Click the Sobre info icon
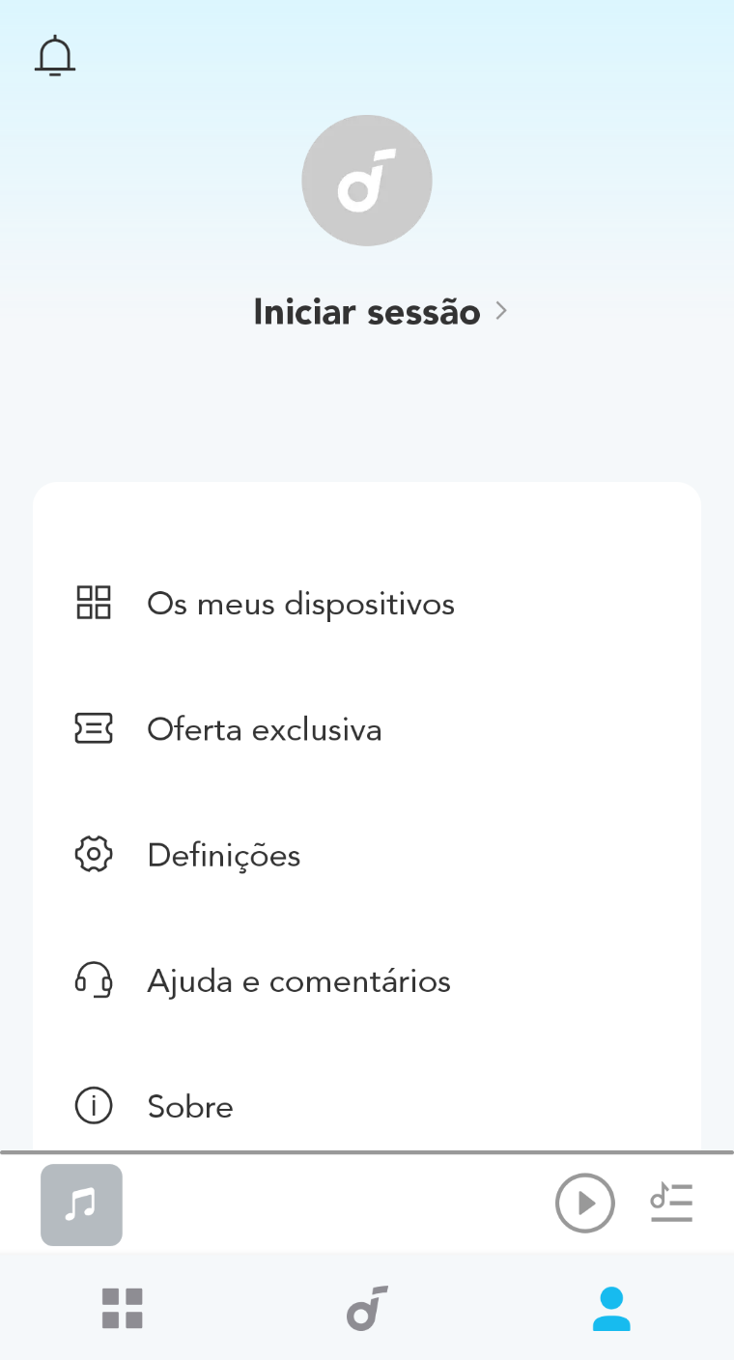This screenshot has height=1360, width=734. click(x=94, y=1106)
